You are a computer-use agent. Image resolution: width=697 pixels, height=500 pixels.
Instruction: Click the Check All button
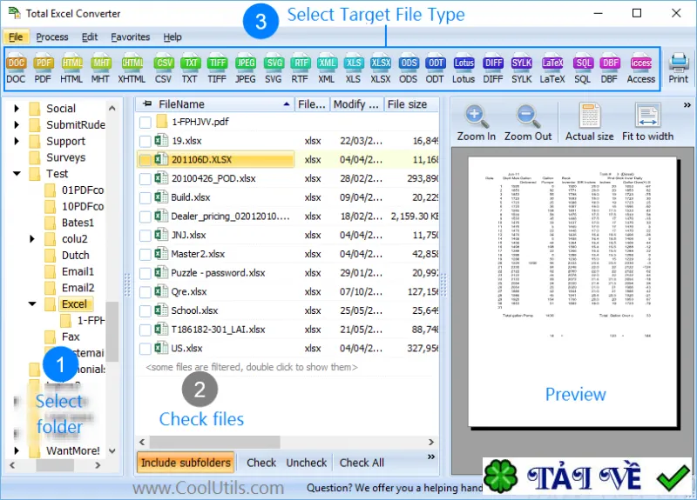362,463
